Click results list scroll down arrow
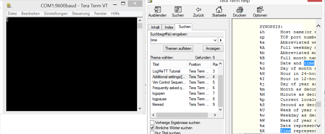The width and height of the screenshot is (325, 134). [x=220, y=109]
